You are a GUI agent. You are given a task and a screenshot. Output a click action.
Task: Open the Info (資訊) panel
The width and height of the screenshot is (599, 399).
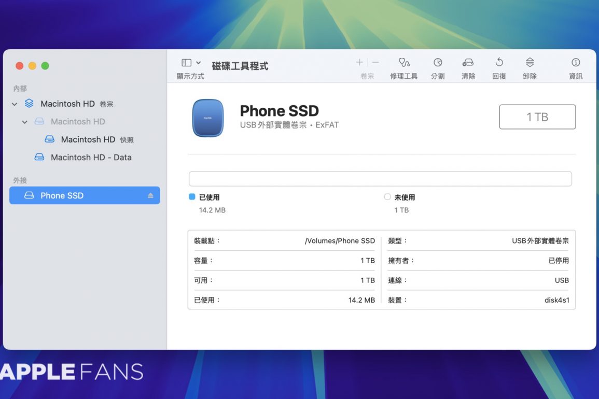(576, 63)
